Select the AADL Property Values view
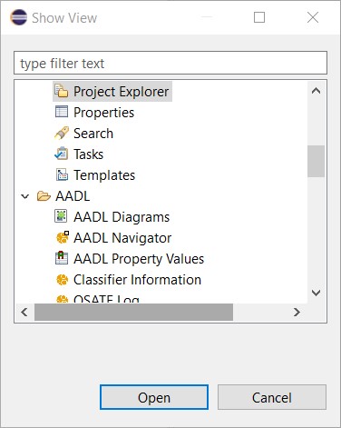This screenshot has width=341, height=428. coord(139,259)
